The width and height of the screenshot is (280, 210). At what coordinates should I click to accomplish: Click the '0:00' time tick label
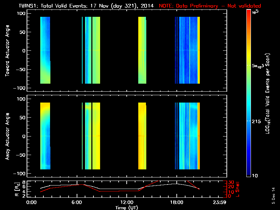(x=31, y=202)
